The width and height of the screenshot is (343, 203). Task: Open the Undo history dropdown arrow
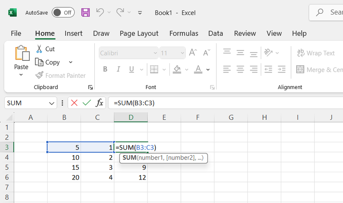109,12
